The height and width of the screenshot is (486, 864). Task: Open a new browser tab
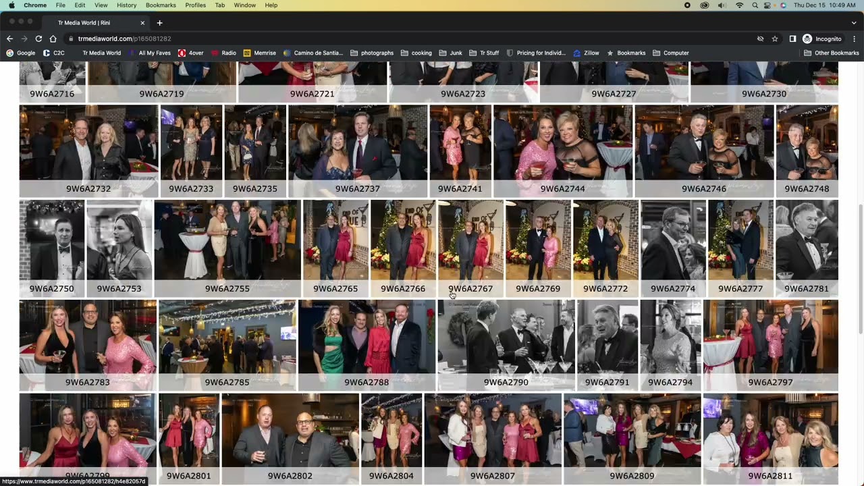(x=159, y=23)
